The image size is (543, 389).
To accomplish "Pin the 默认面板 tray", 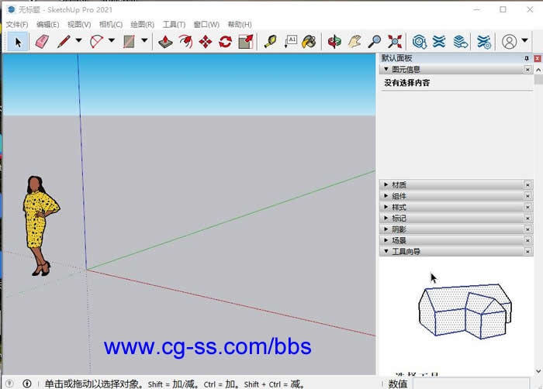I will tap(527, 59).
